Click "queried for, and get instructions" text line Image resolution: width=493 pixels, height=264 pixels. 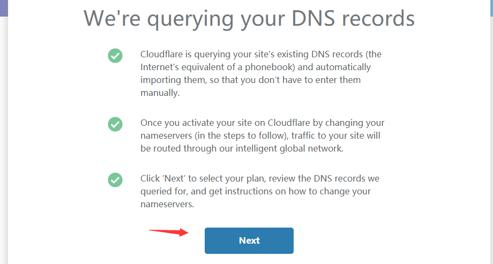click(x=208, y=191)
